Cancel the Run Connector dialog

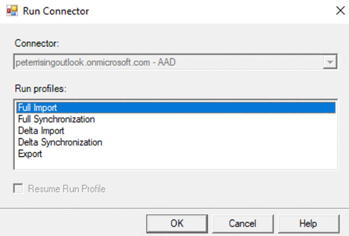243,224
